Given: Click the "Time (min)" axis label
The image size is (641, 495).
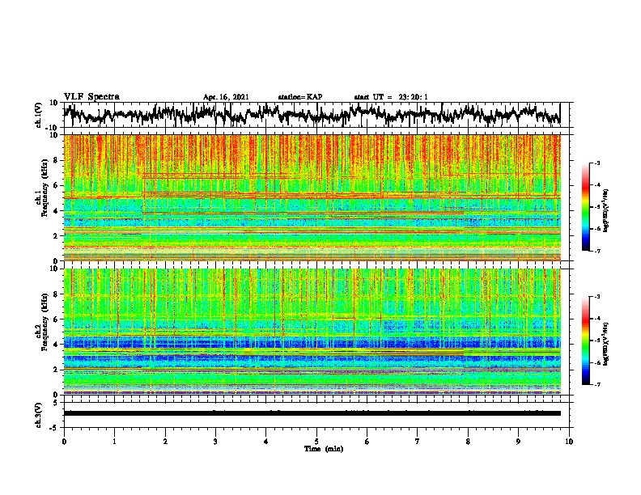Looking at the screenshot, I should (x=324, y=449).
